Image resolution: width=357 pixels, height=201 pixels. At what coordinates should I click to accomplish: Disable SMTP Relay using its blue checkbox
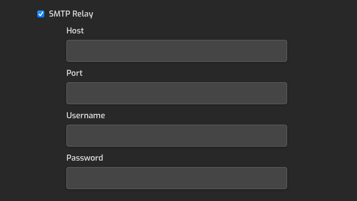(41, 14)
